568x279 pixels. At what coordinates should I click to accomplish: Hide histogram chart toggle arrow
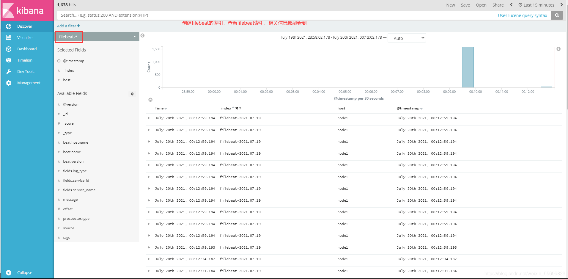pos(150,100)
